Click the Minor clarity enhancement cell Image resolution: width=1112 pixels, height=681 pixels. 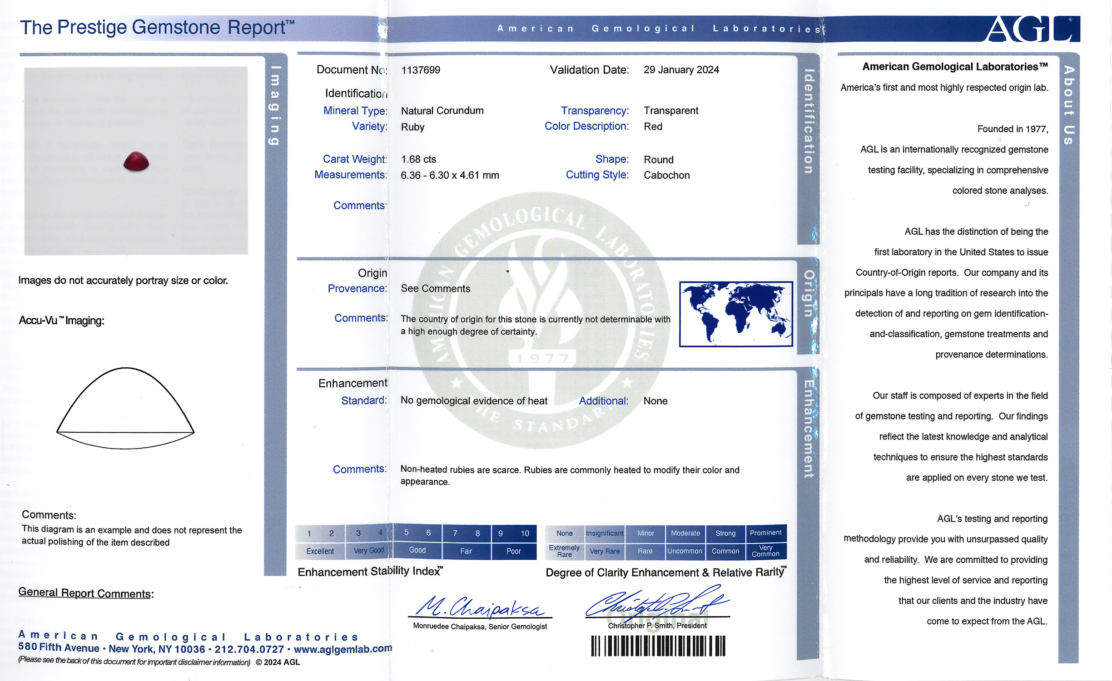click(645, 533)
